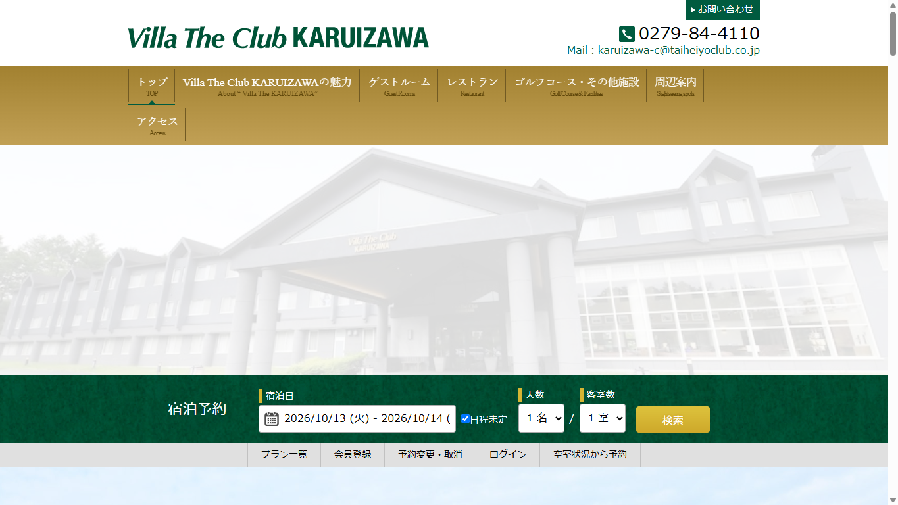Open the ログイン link
898x505 pixels.
(508, 455)
